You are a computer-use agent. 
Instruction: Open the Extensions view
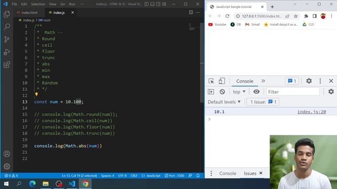click(x=7, y=65)
